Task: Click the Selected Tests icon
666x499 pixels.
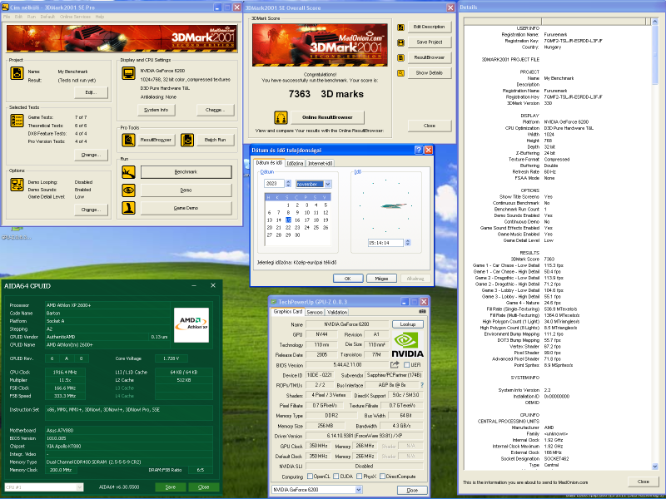Action: tap(17, 121)
